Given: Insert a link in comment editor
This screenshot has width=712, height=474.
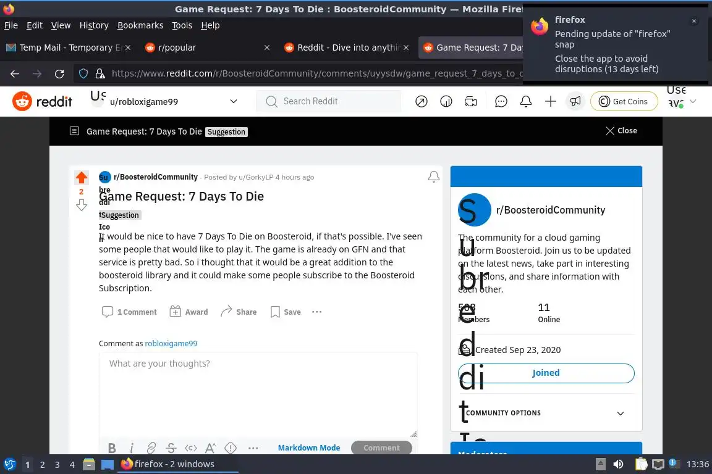Looking at the screenshot, I should click(x=151, y=448).
